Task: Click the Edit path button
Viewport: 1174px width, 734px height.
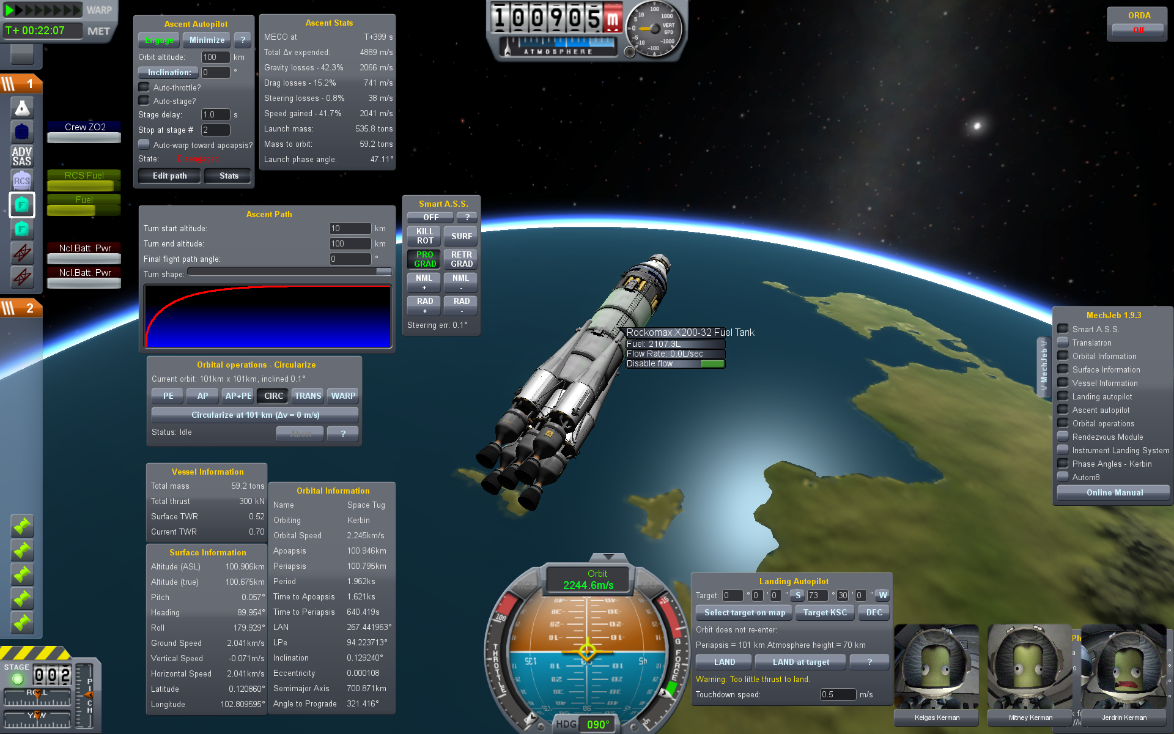Action: pyautogui.click(x=169, y=176)
